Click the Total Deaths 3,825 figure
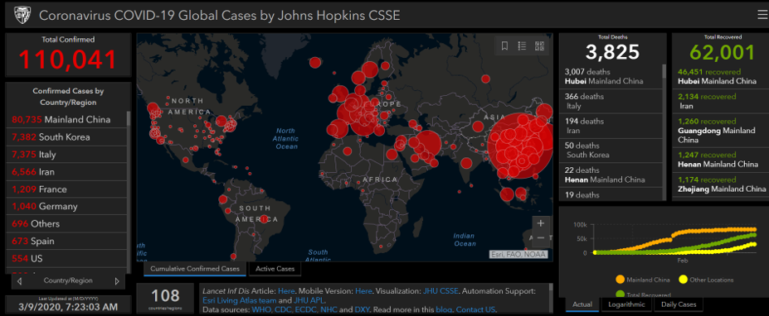Image resolution: width=769 pixels, height=316 pixels. (612, 52)
